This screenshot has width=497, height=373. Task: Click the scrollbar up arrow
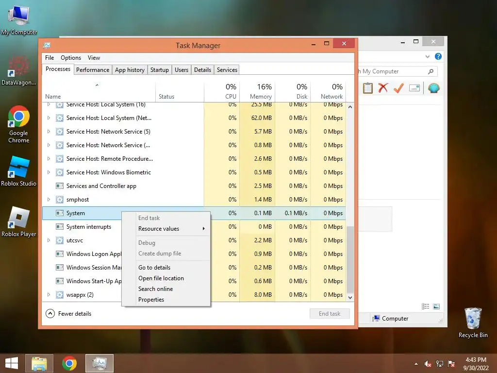(x=350, y=107)
